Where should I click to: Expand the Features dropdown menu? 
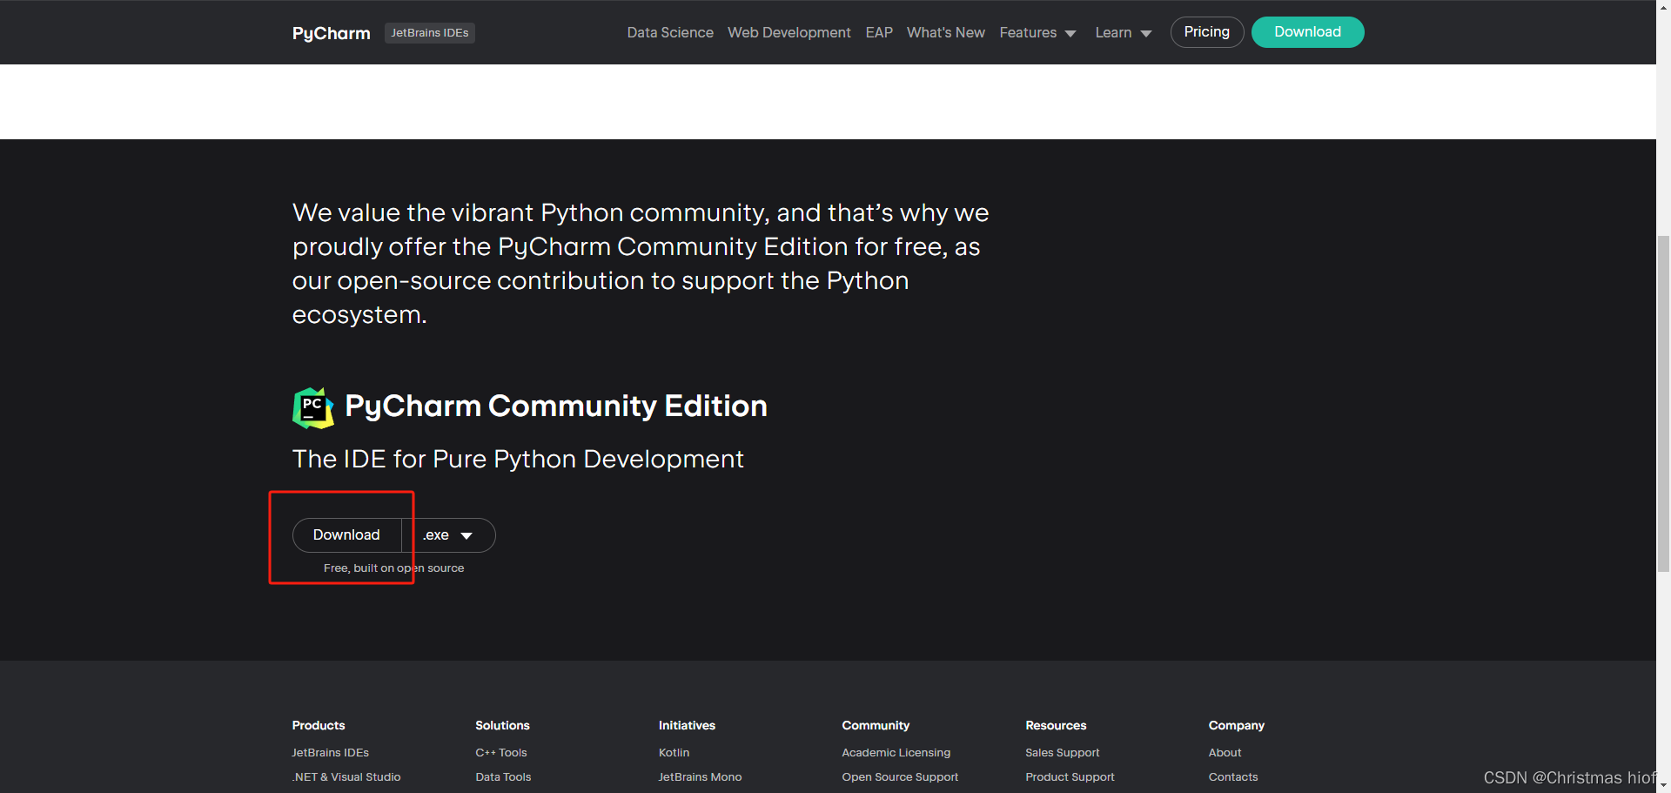click(x=1037, y=33)
